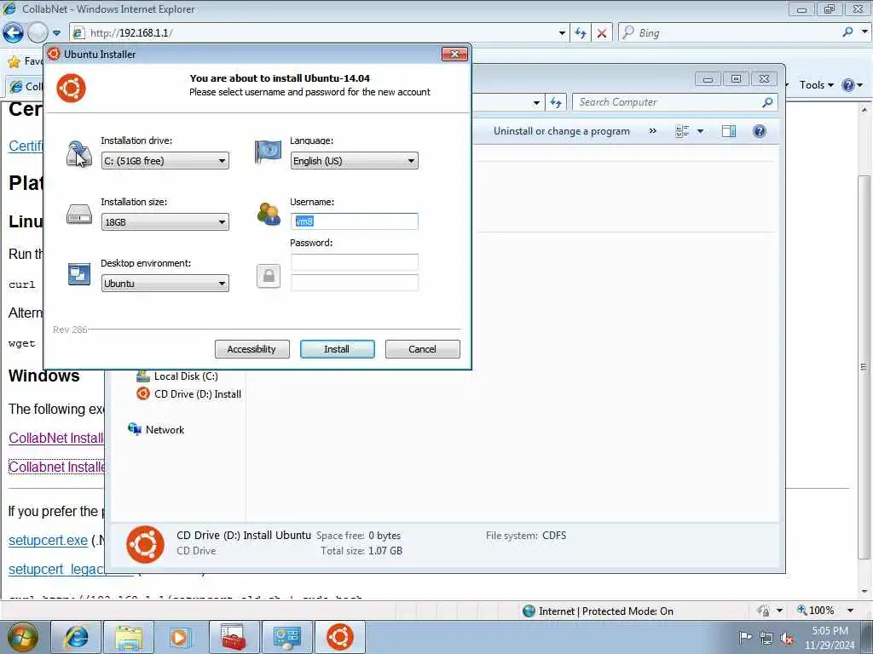Click the Favorites star icon

tap(14, 61)
